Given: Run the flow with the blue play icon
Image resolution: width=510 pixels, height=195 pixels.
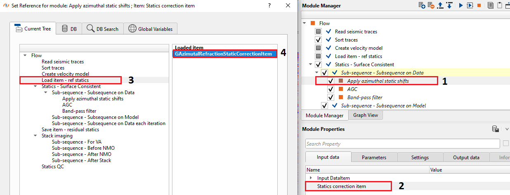Looking at the screenshot, I should 461,5.
